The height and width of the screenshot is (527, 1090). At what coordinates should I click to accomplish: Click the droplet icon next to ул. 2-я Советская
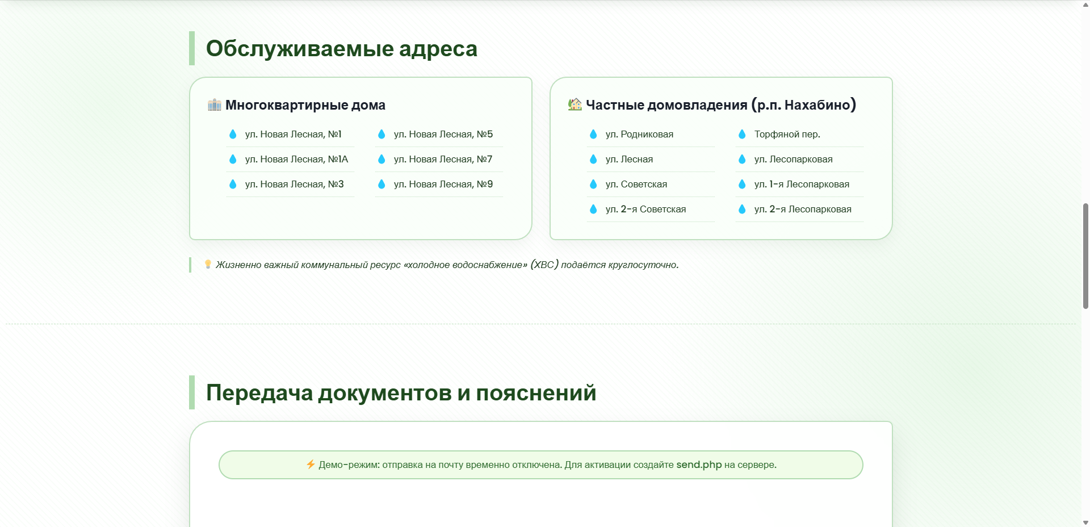[x=593, y=210]
